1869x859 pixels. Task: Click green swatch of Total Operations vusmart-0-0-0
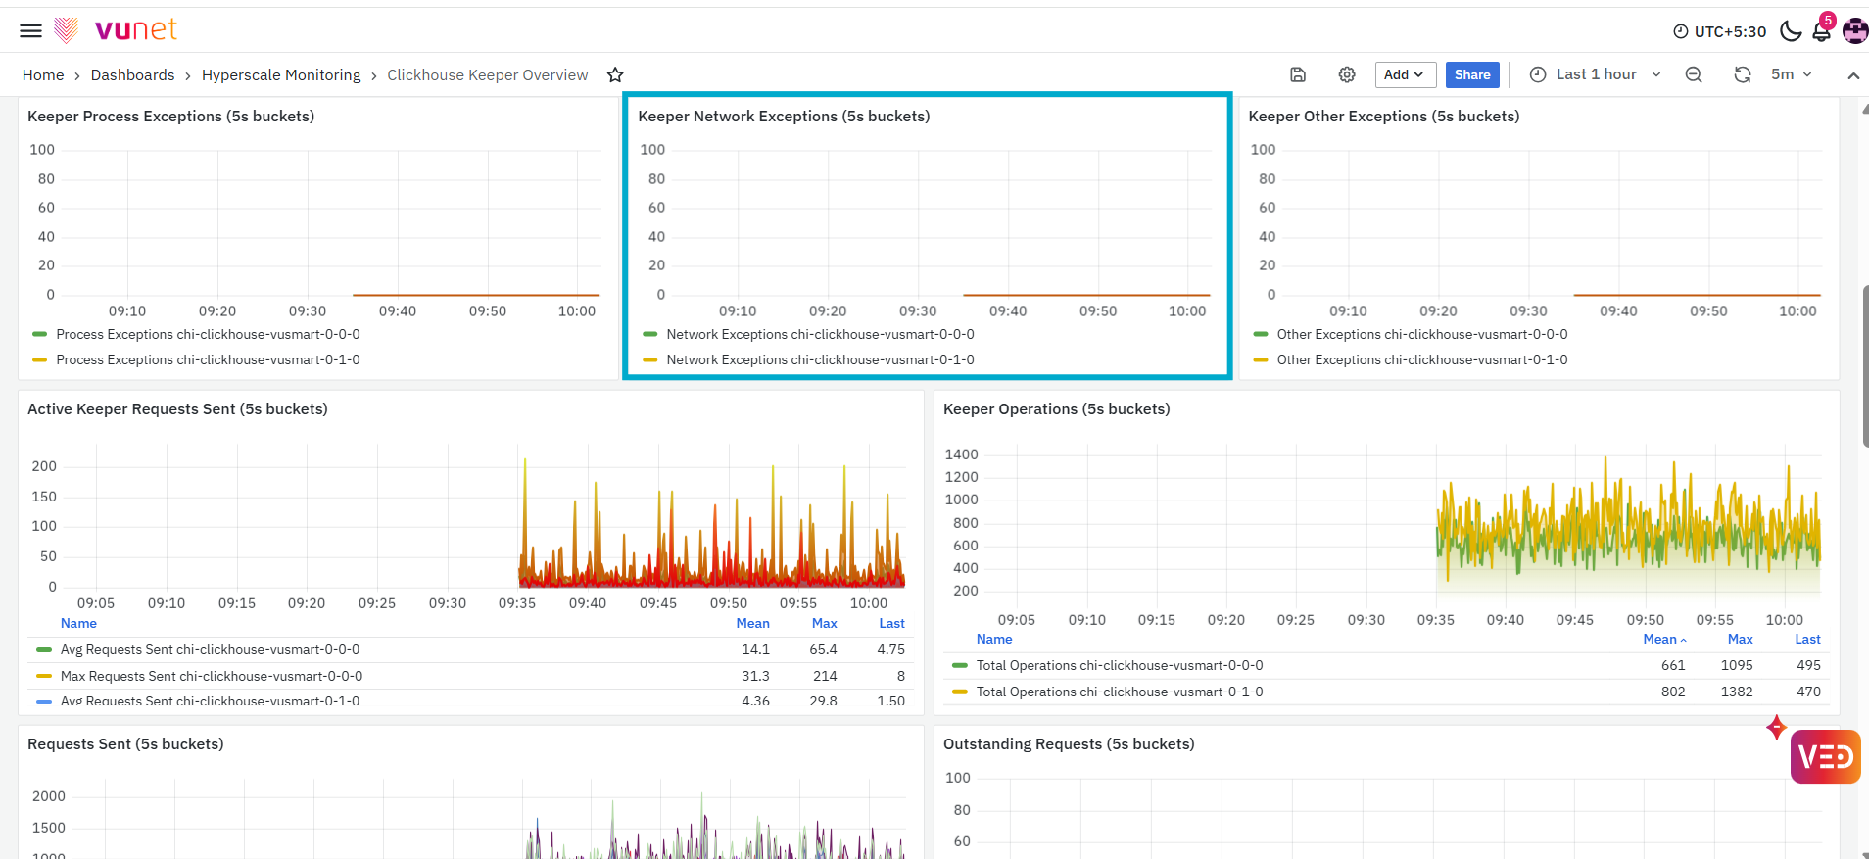click(960, 666)
